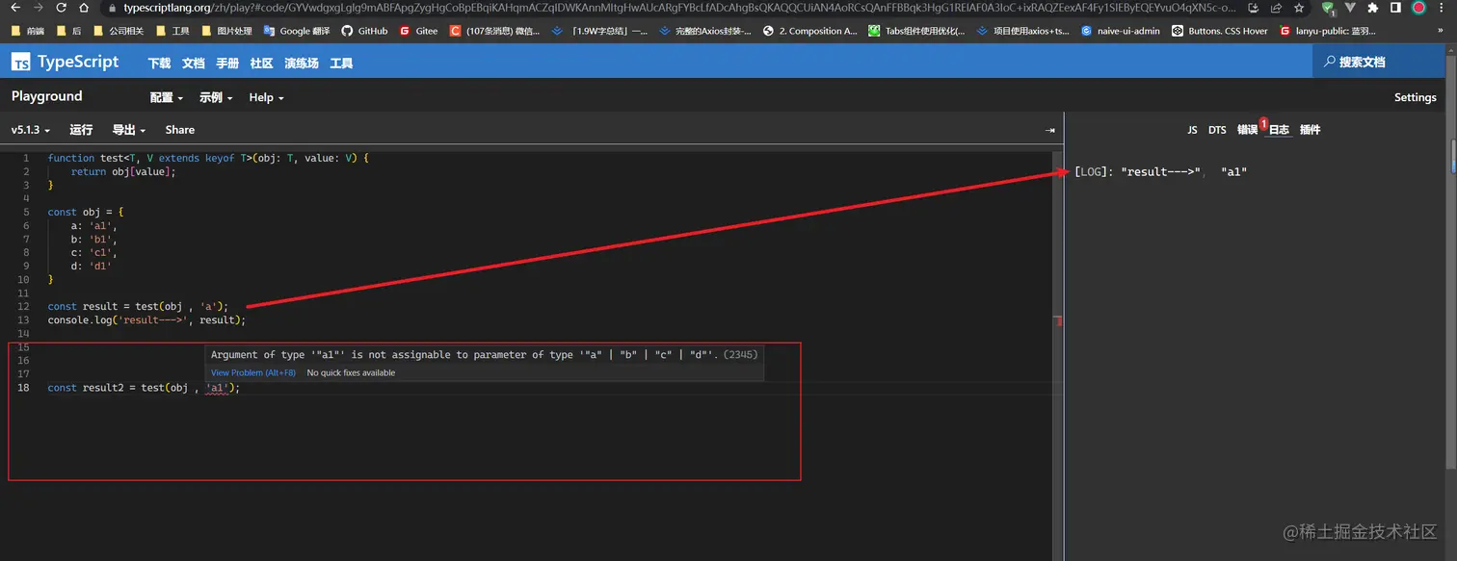Open the Chrome three-dot menu

point(1443,8)
